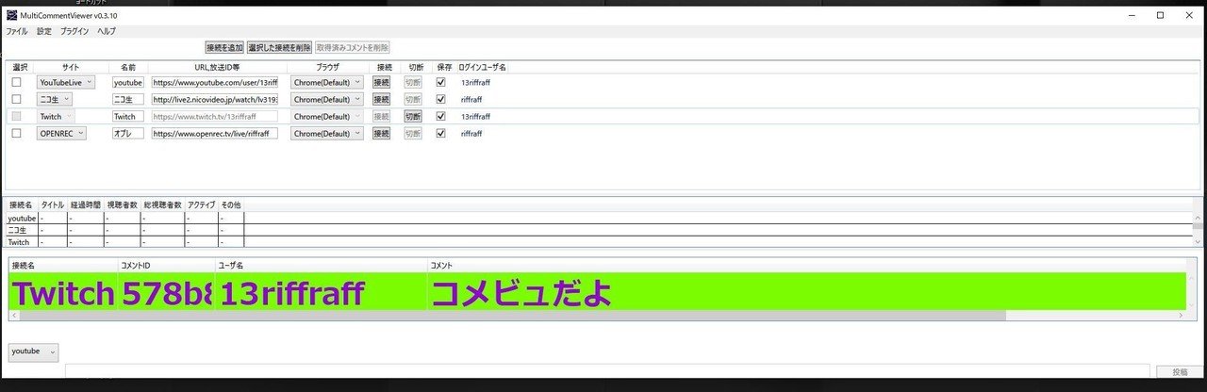
Task: Select the Twitch row in the status table
Action: (x=600, y=242)
